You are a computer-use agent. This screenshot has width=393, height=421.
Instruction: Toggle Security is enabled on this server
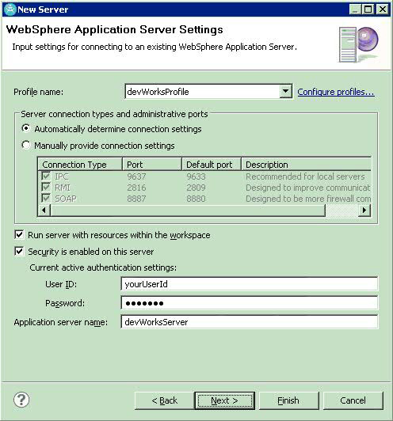click(x=19, y=252)
